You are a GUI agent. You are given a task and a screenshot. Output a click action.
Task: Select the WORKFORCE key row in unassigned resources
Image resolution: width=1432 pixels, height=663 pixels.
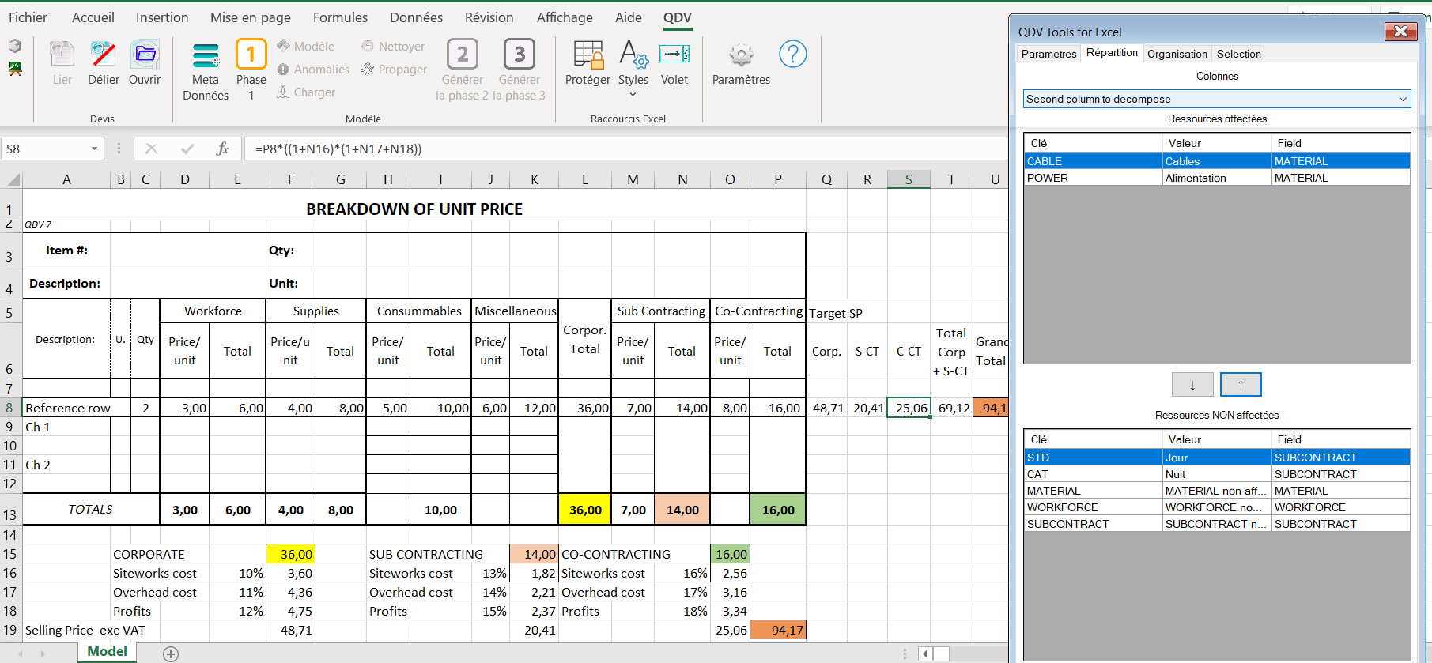coord(1217,507)
